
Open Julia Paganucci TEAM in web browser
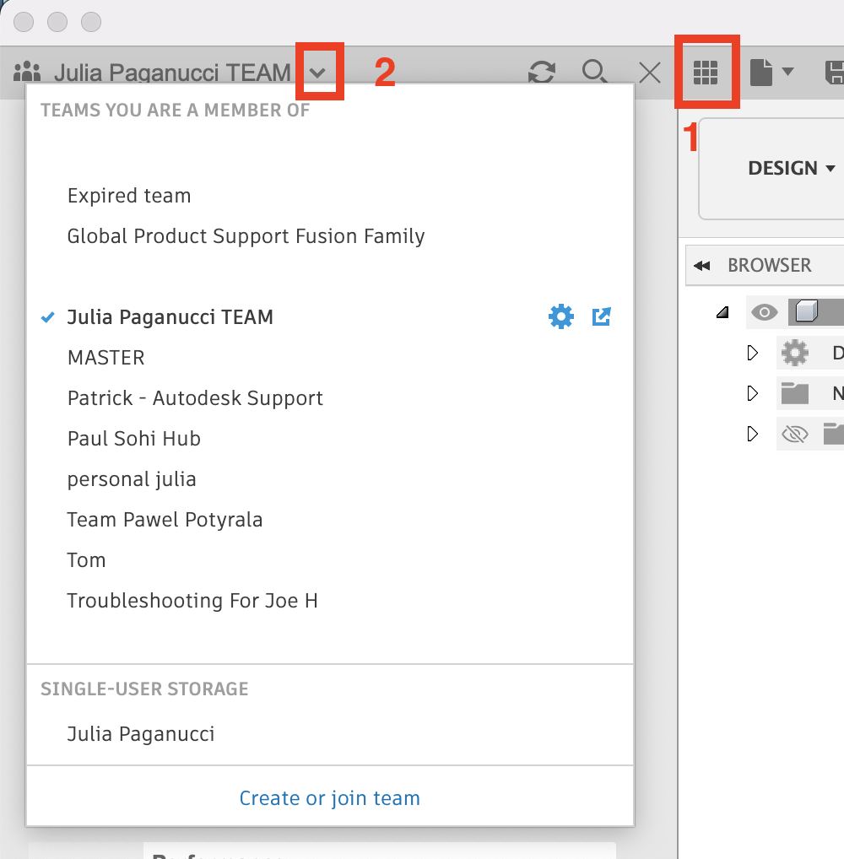click(601, 316)
